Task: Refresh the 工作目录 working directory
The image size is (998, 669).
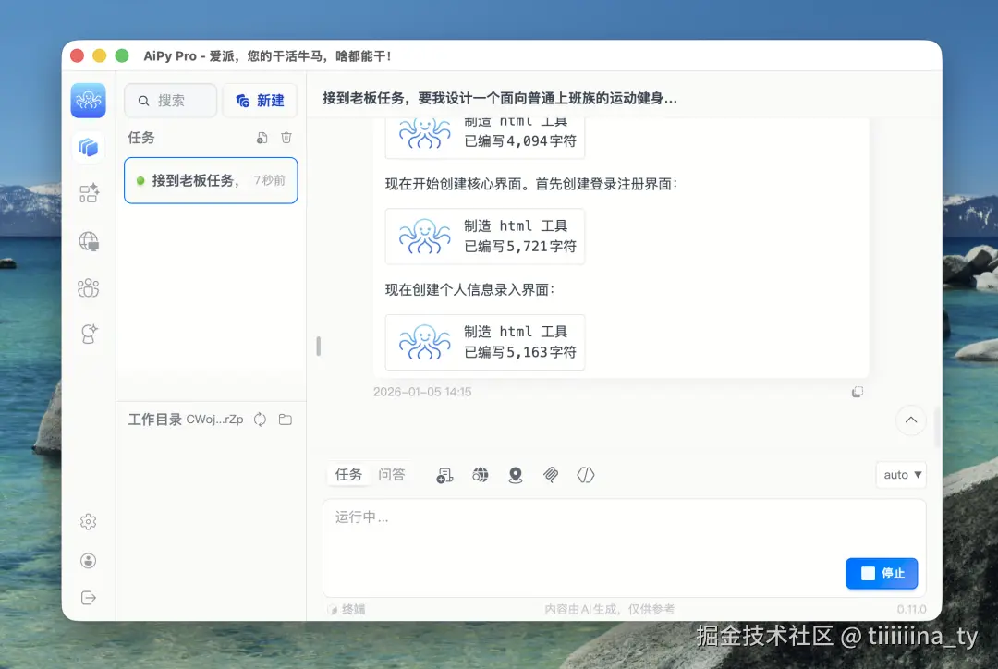Action: coord(259,419)
